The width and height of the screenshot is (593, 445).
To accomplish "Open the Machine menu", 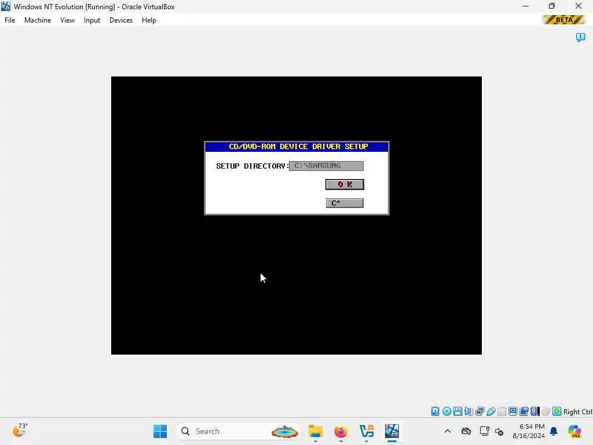I will [38, 20].
